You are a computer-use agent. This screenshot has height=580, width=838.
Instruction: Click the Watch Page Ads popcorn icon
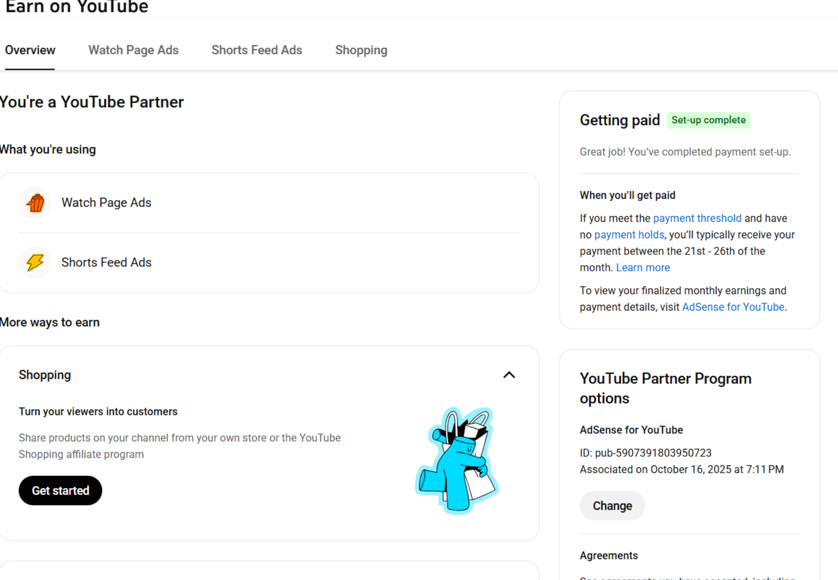click(35, 203)
